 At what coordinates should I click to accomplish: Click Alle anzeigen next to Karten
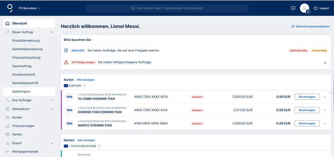click(86, 80)
